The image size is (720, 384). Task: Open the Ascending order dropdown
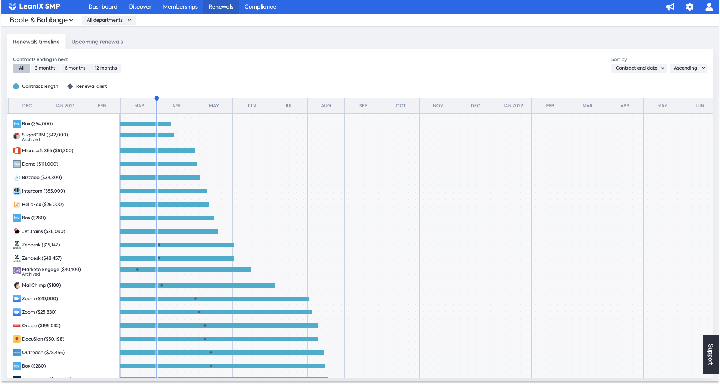(x=688, y=68)
